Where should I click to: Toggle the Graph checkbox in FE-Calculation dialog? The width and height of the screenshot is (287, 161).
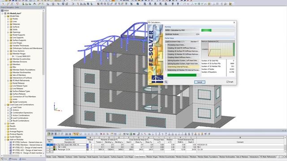click(227, 82)
